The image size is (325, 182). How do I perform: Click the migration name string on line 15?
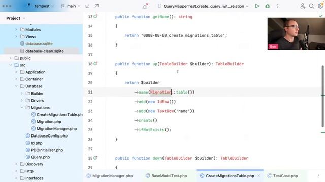coord(183,35)
